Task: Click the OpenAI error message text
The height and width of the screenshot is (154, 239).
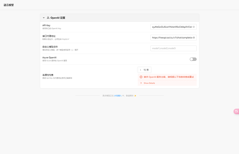Action: [169, 77]
